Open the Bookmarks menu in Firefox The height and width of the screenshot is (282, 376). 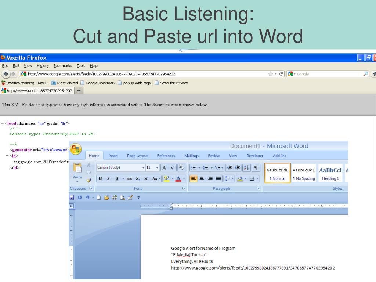pyautogui.click(x=62, y=66)
